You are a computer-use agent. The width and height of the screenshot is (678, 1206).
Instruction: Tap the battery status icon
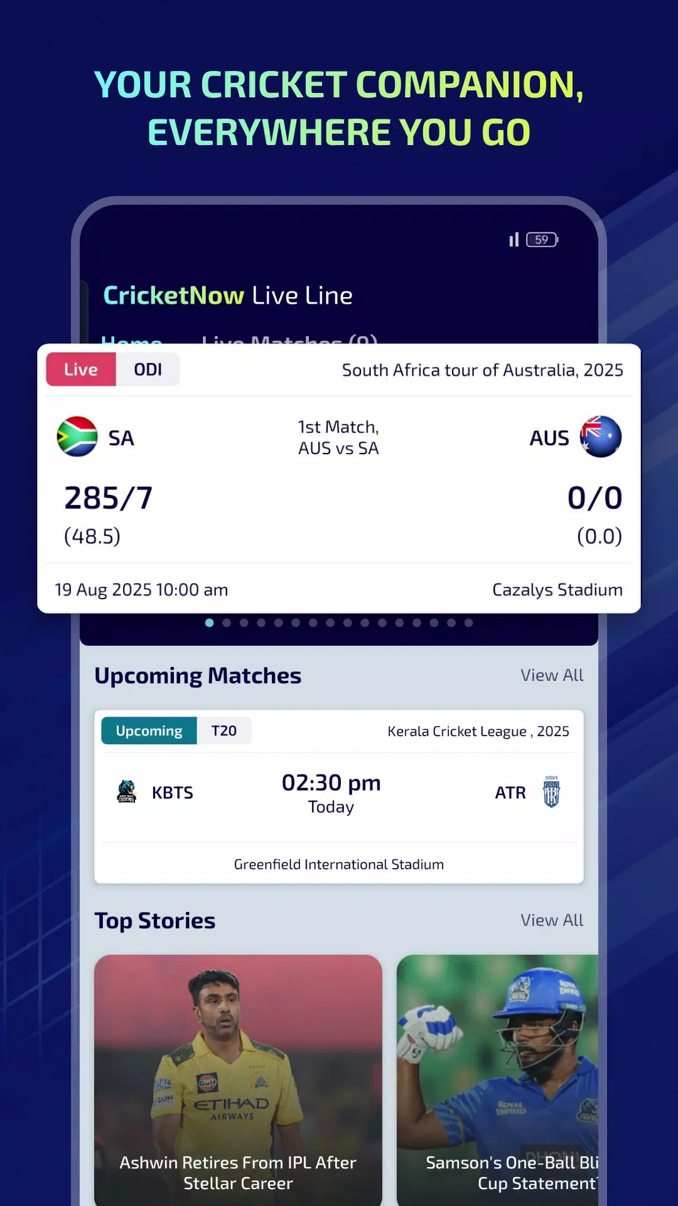(542, 240)
